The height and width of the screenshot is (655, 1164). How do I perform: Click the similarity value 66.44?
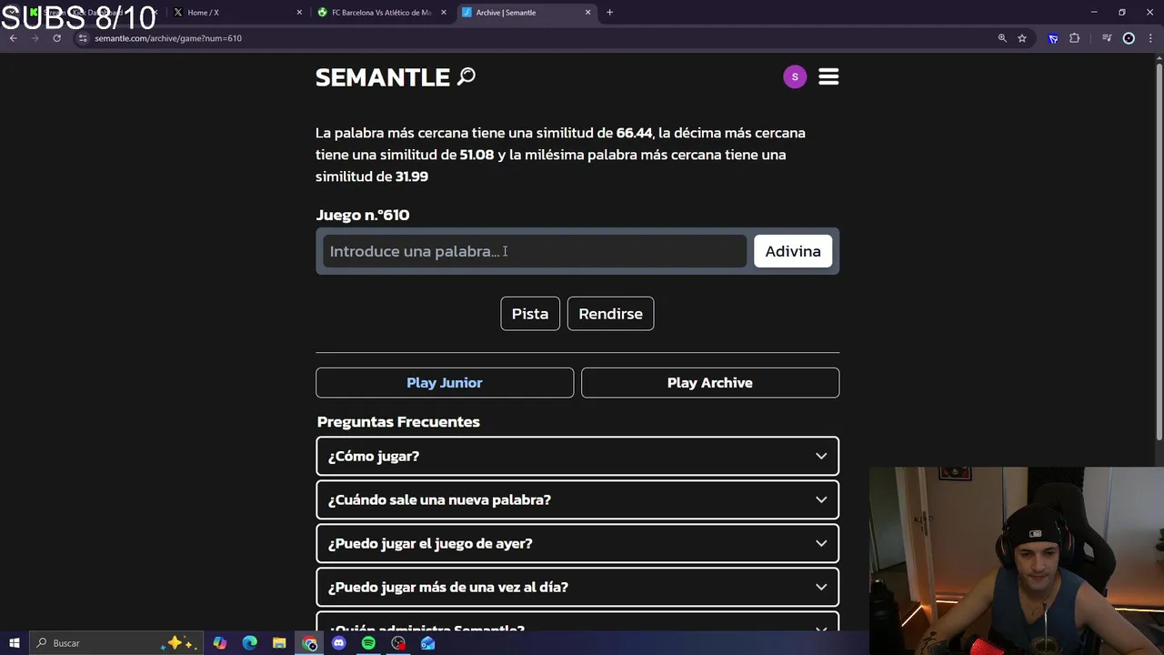(x=634, y=133)
